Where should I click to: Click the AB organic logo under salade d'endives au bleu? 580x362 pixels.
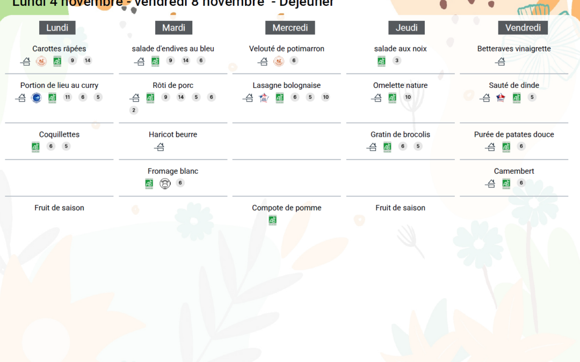(x=155, y=61)
